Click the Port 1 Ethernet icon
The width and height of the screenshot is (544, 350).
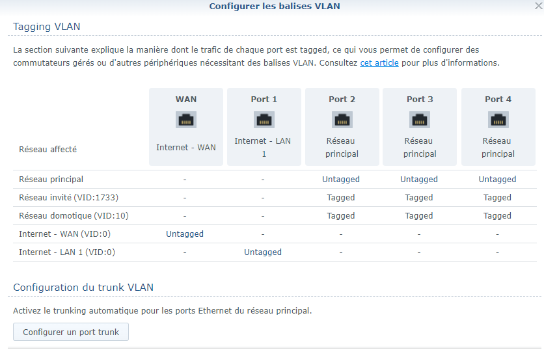(264, 120)
